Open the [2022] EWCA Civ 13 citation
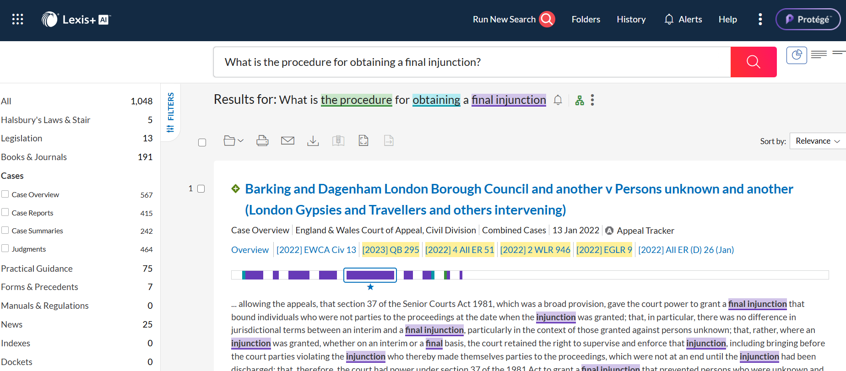Screen dimensions: 846x371 pos(316,250)
